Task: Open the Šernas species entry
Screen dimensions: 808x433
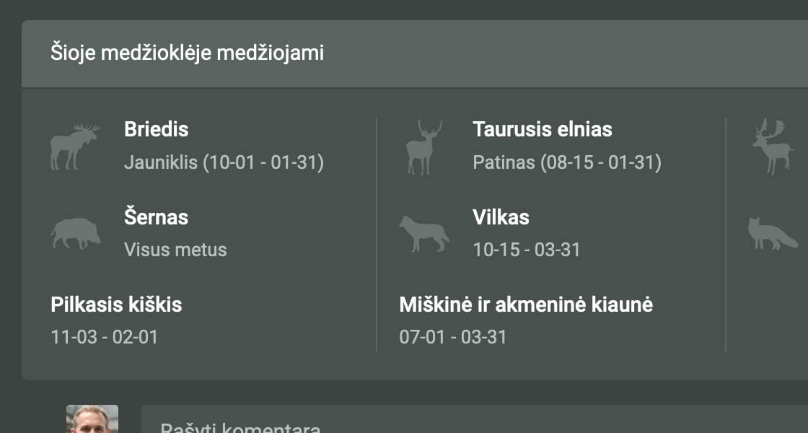Action: 156,217
